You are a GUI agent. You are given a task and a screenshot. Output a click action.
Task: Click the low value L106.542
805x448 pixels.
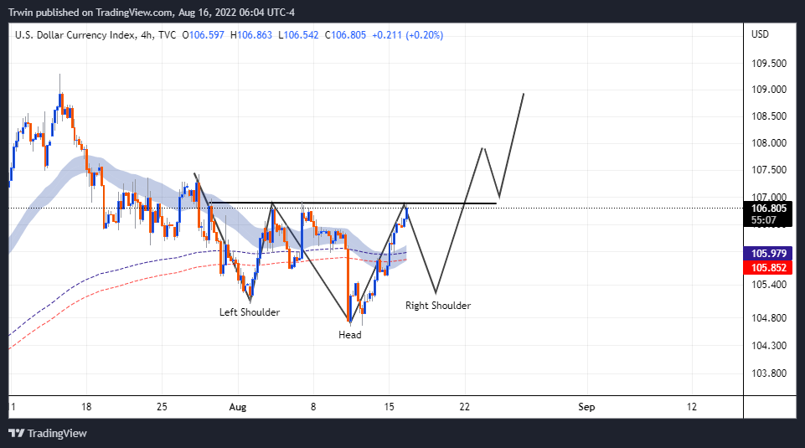tap(298, 35)
